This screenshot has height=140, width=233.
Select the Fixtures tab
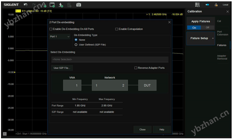(221, 45)
